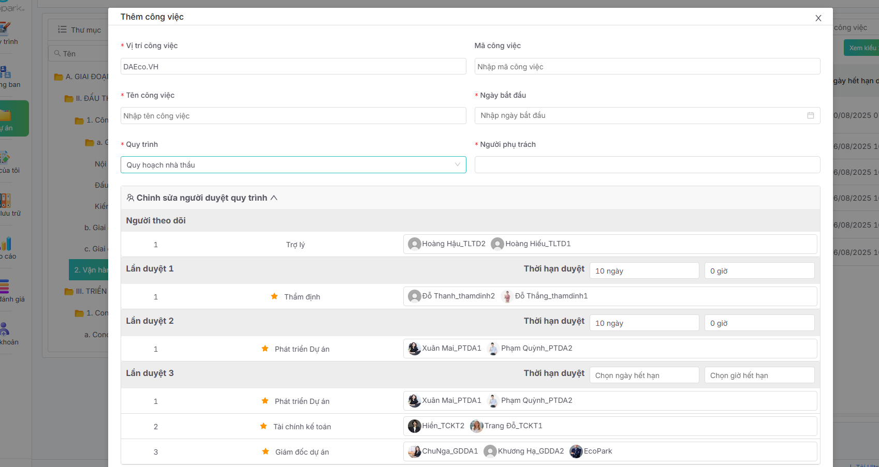Close the Thêm công việc dialog
This screenshot has width=879, height=467.
tap(818, 18)
